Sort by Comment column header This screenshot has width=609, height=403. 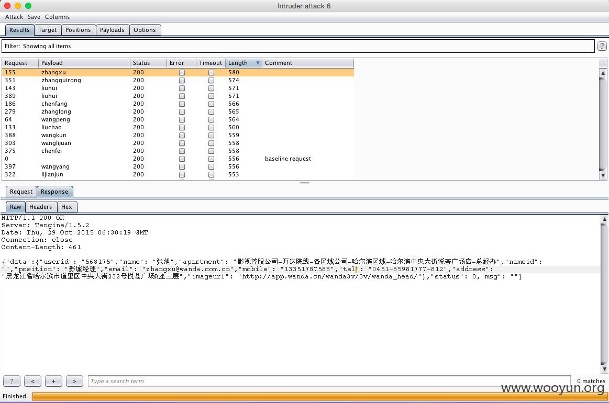click(x=307, y=63)
